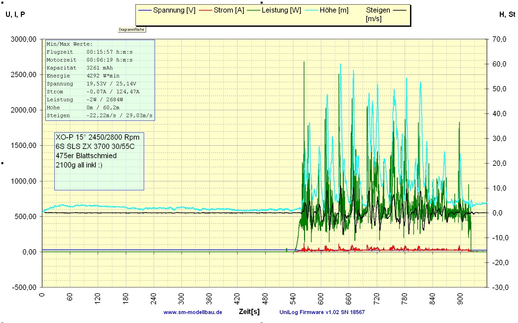This screenshot has height=323, width=518.
Task: Grab the top-left chart selection handle
Action: pos(2,2)
